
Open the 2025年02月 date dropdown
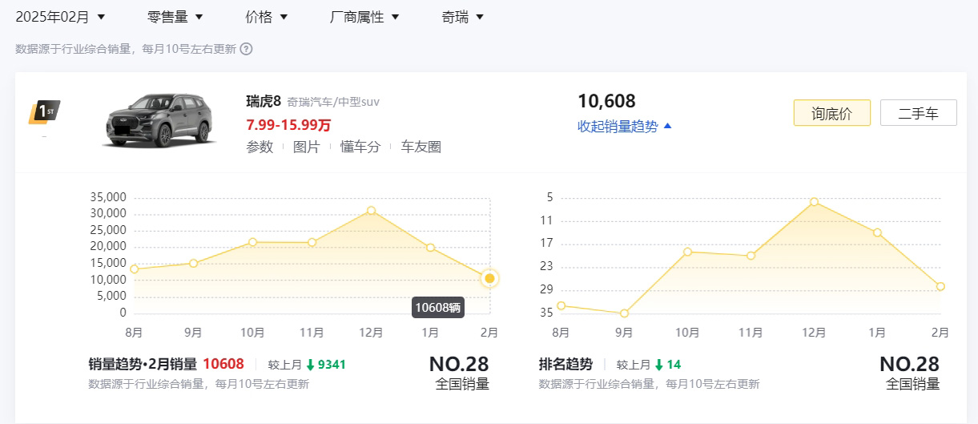point(60,17)
